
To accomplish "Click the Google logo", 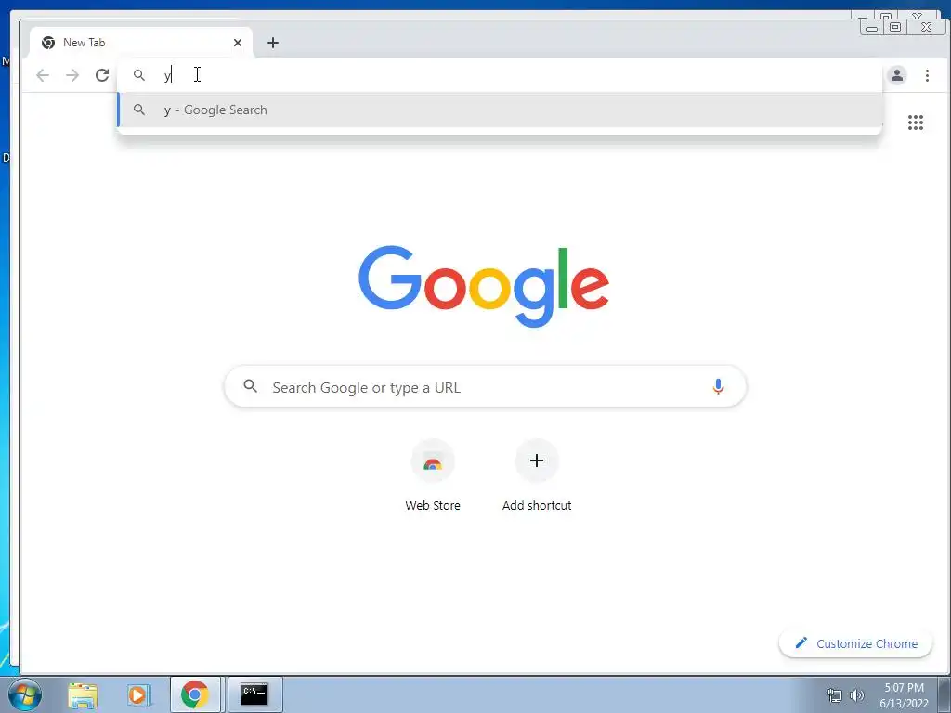I will pos(483,286).
